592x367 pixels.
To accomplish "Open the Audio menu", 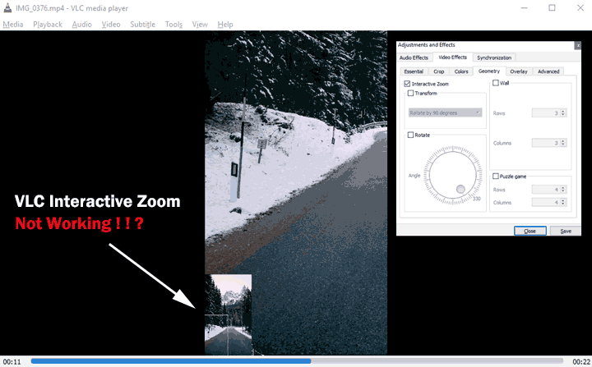I will [x=82, y=25].
